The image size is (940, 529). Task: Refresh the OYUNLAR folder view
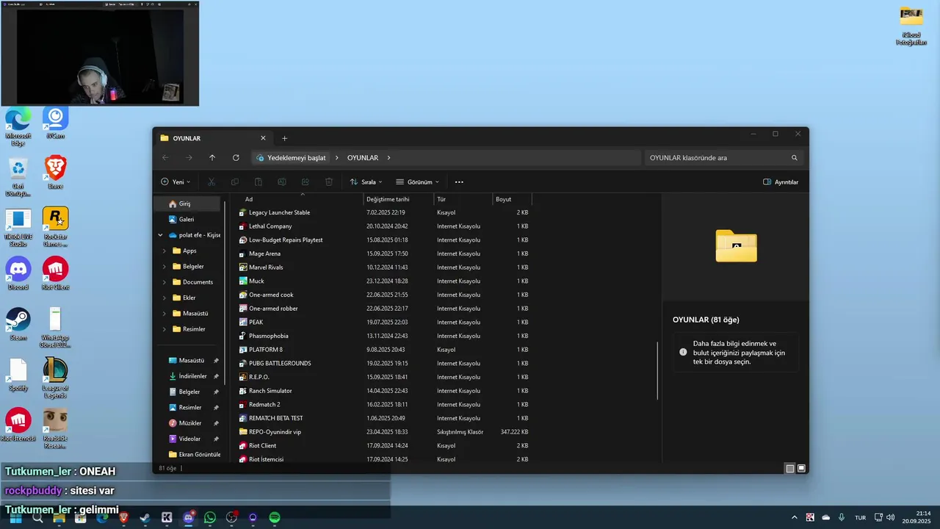[236, 158]
